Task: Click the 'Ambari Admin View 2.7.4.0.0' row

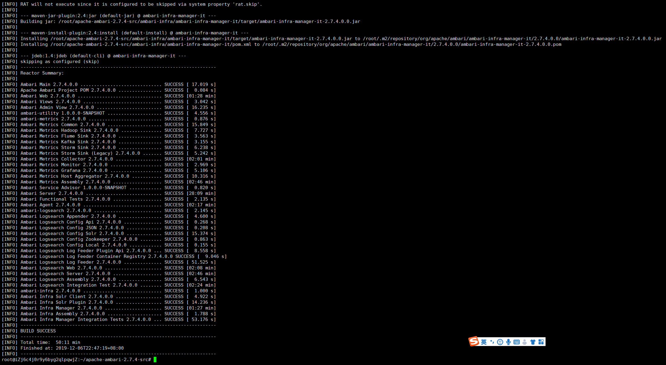Action: pyautogui.click(x=109, y=107)
